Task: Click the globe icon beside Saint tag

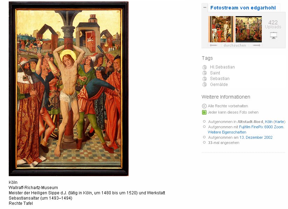Action: [204, 73]
